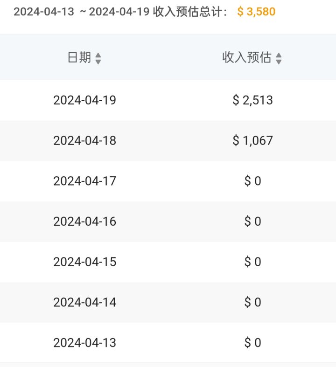Select the 2024-04-18 date cell

pyautogui.click(x=85, y=141)
